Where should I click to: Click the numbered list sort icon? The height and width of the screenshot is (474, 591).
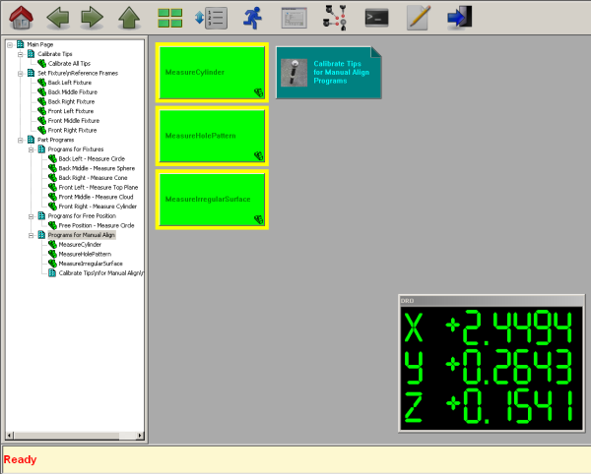point(211,17)
